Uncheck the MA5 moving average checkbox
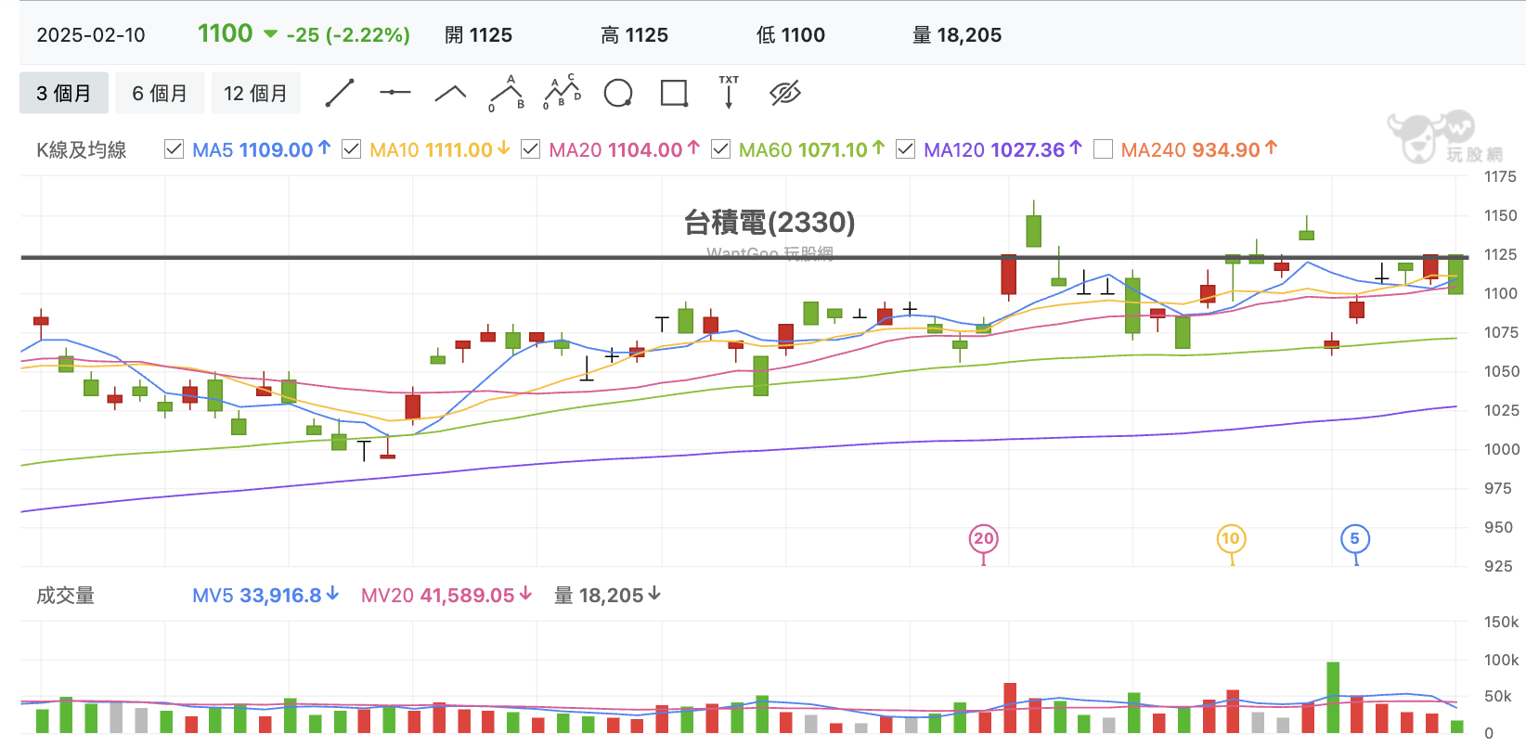 174,149
